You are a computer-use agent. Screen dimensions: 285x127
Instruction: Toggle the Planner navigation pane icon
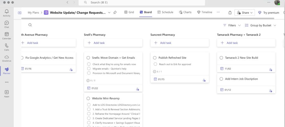[x=19, y=13]
